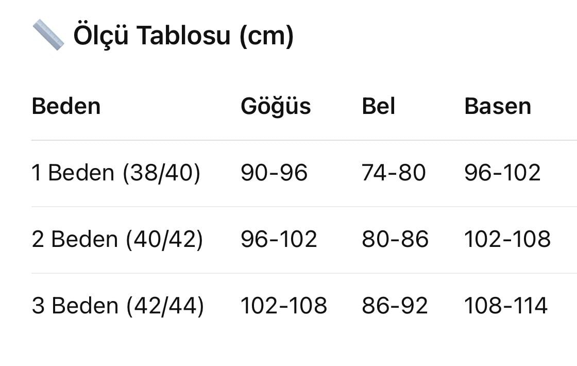Click the 96-102 Basen value for 1 Beden
Screen dimensions: 577x366
coord(502,173)
